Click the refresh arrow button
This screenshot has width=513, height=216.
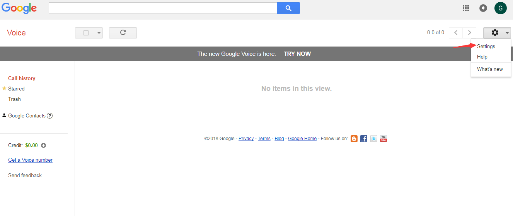pyautogui.click(x=123, y=33)
